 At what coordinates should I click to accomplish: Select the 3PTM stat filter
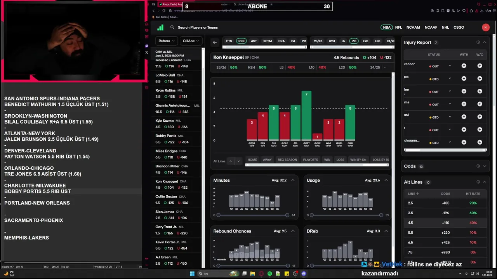(x=268, y=41)
